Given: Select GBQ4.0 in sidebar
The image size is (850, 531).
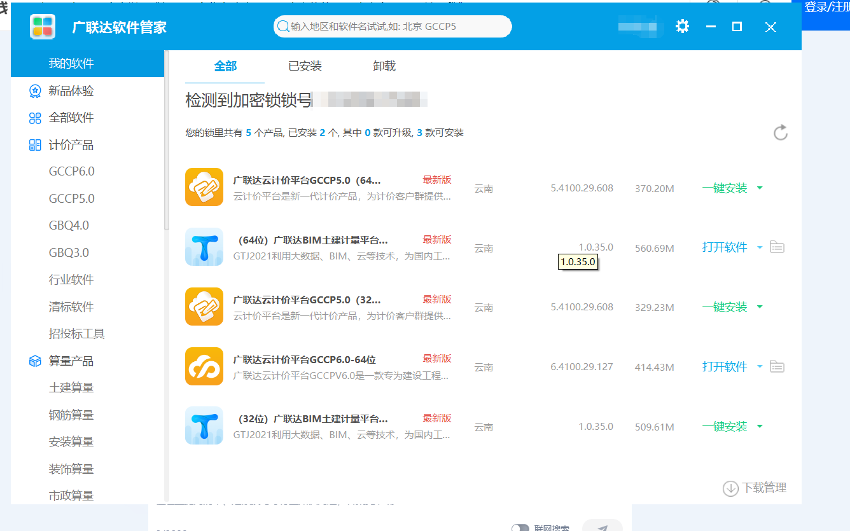Looking at the screenshot, I should point(69,226).
